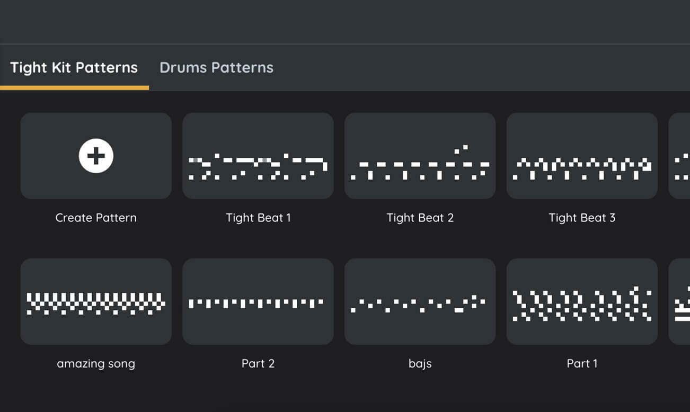Open the amazing song pattern thumbnail
The width and height of the screenshot is (690, 412).
tap(96, 302)
